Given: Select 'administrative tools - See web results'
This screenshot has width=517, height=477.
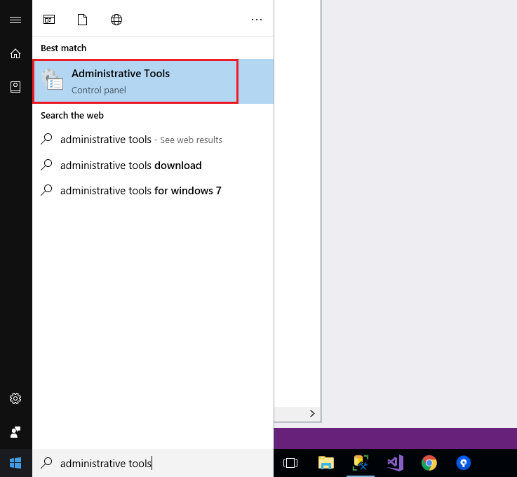Looking at the screenshot, I should click(153, 140).
